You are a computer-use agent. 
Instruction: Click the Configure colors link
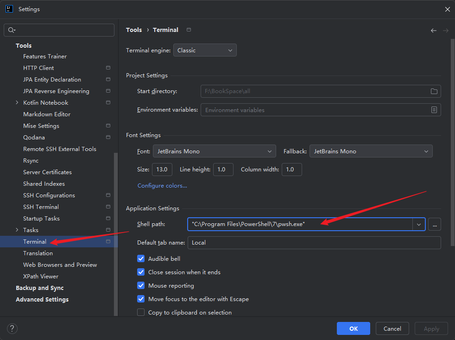pyautogui.click(x=162, y=186)
